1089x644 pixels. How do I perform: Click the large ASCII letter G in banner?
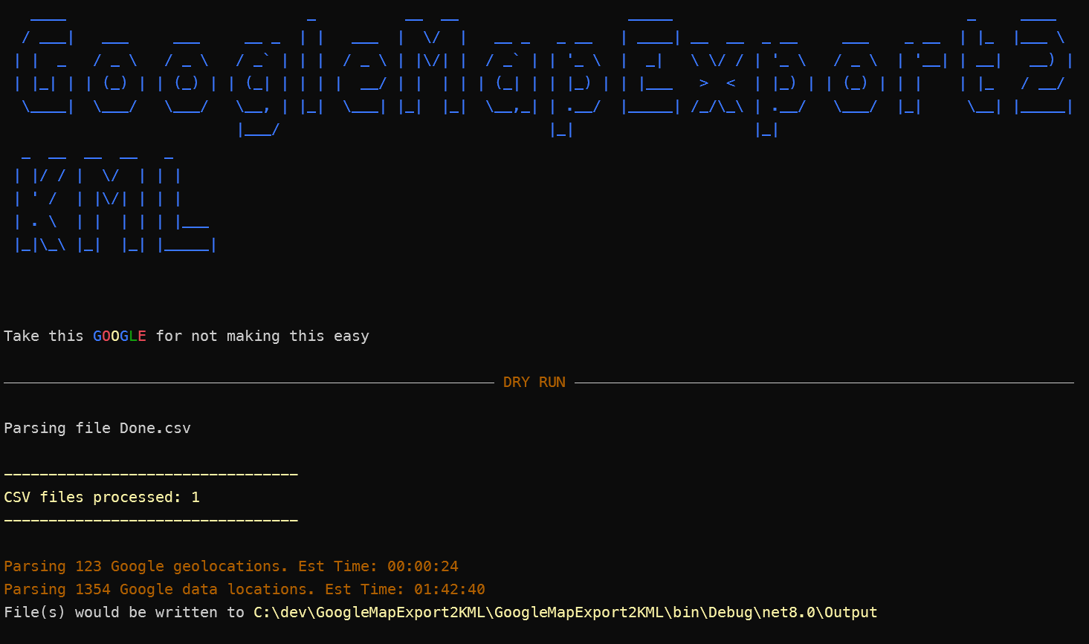(45, 71)
